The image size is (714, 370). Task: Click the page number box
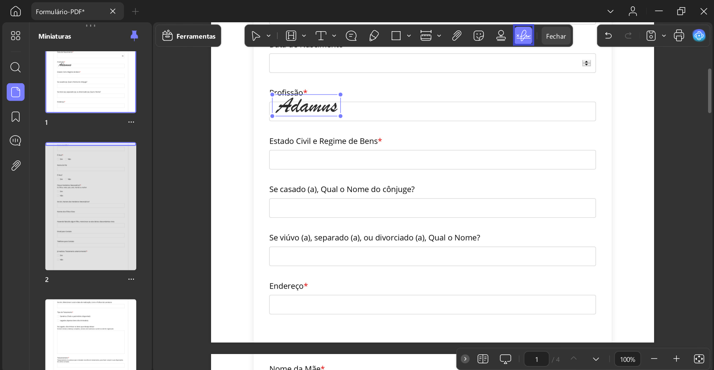pyautogui.click(x=536, y=359)
